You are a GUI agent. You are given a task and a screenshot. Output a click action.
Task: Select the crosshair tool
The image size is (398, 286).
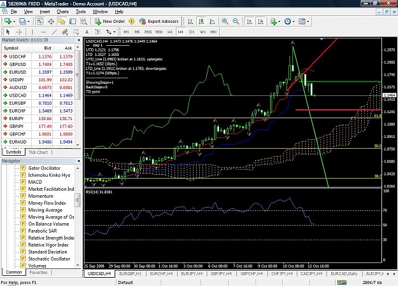coord(19,32)
